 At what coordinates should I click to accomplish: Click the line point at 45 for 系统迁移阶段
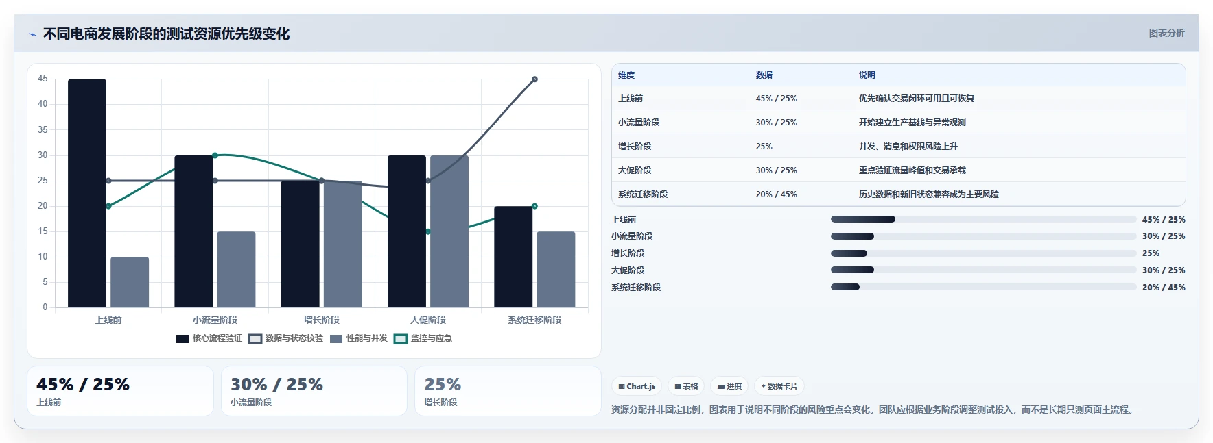(x=534, y=79)
